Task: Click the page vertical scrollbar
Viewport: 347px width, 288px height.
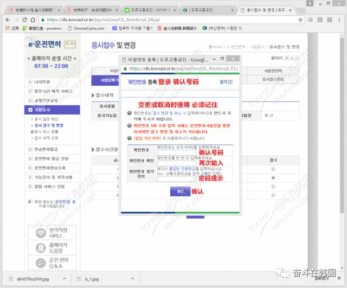Action: [x=342, y=124]
